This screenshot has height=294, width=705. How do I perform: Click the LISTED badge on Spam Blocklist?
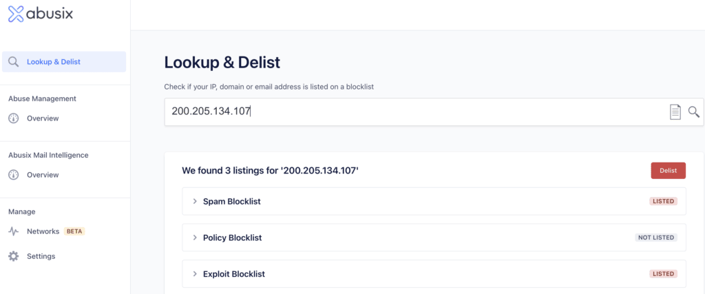click(663, 202)
